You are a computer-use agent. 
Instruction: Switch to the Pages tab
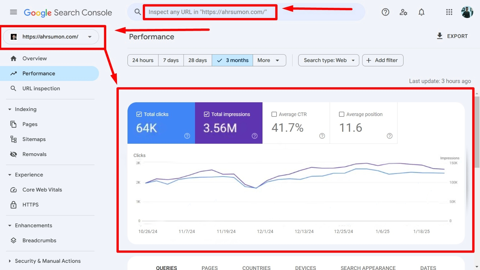(x=210, y=267)
